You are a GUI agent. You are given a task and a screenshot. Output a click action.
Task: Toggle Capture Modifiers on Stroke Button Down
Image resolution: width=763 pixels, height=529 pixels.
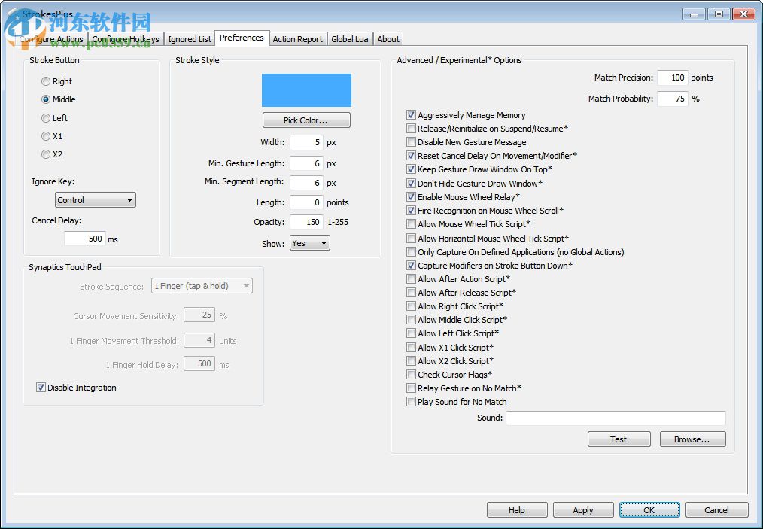[x=411, y=266]
